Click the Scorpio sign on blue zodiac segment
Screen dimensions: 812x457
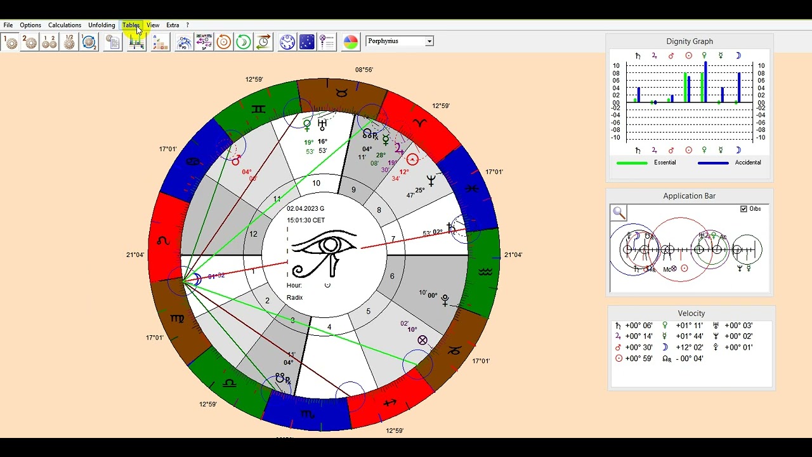[307, 414]
